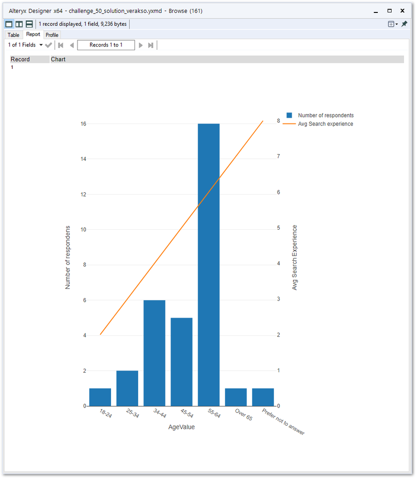This screenshot has width=416, height=478.
Task: Switch to the Table tab
Action: pos(13,34)
